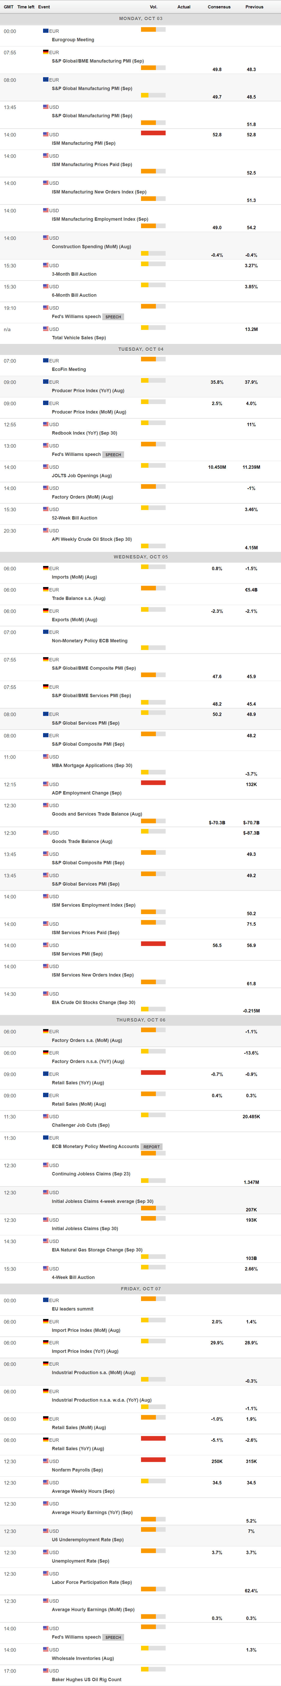Click US flag for JOLTS Job Openings

[46, 467]
